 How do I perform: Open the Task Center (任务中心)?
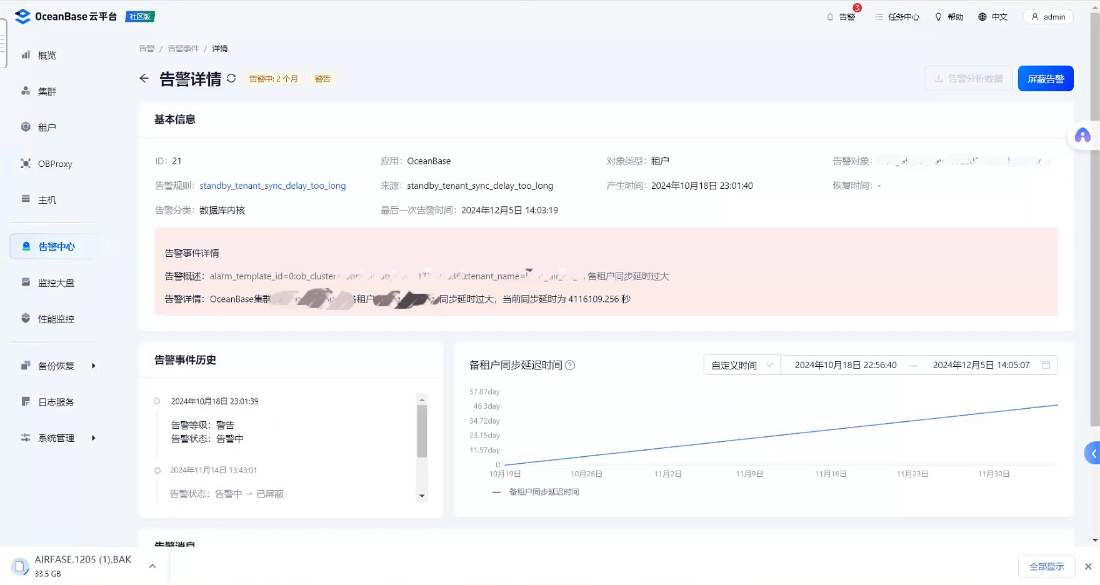click(x=897, y=17)
